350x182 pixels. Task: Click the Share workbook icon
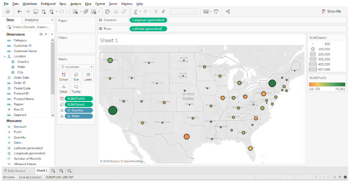pyautogui.click(x=228, y=11)
